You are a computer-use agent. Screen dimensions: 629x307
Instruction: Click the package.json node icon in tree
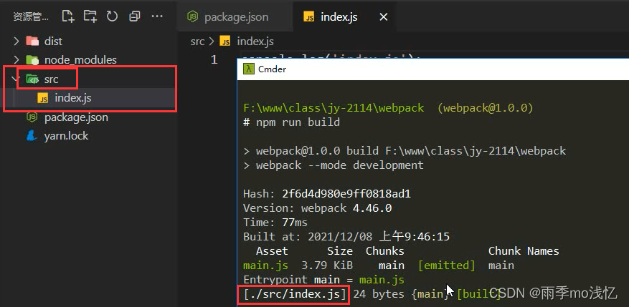(x=32, y=117)
